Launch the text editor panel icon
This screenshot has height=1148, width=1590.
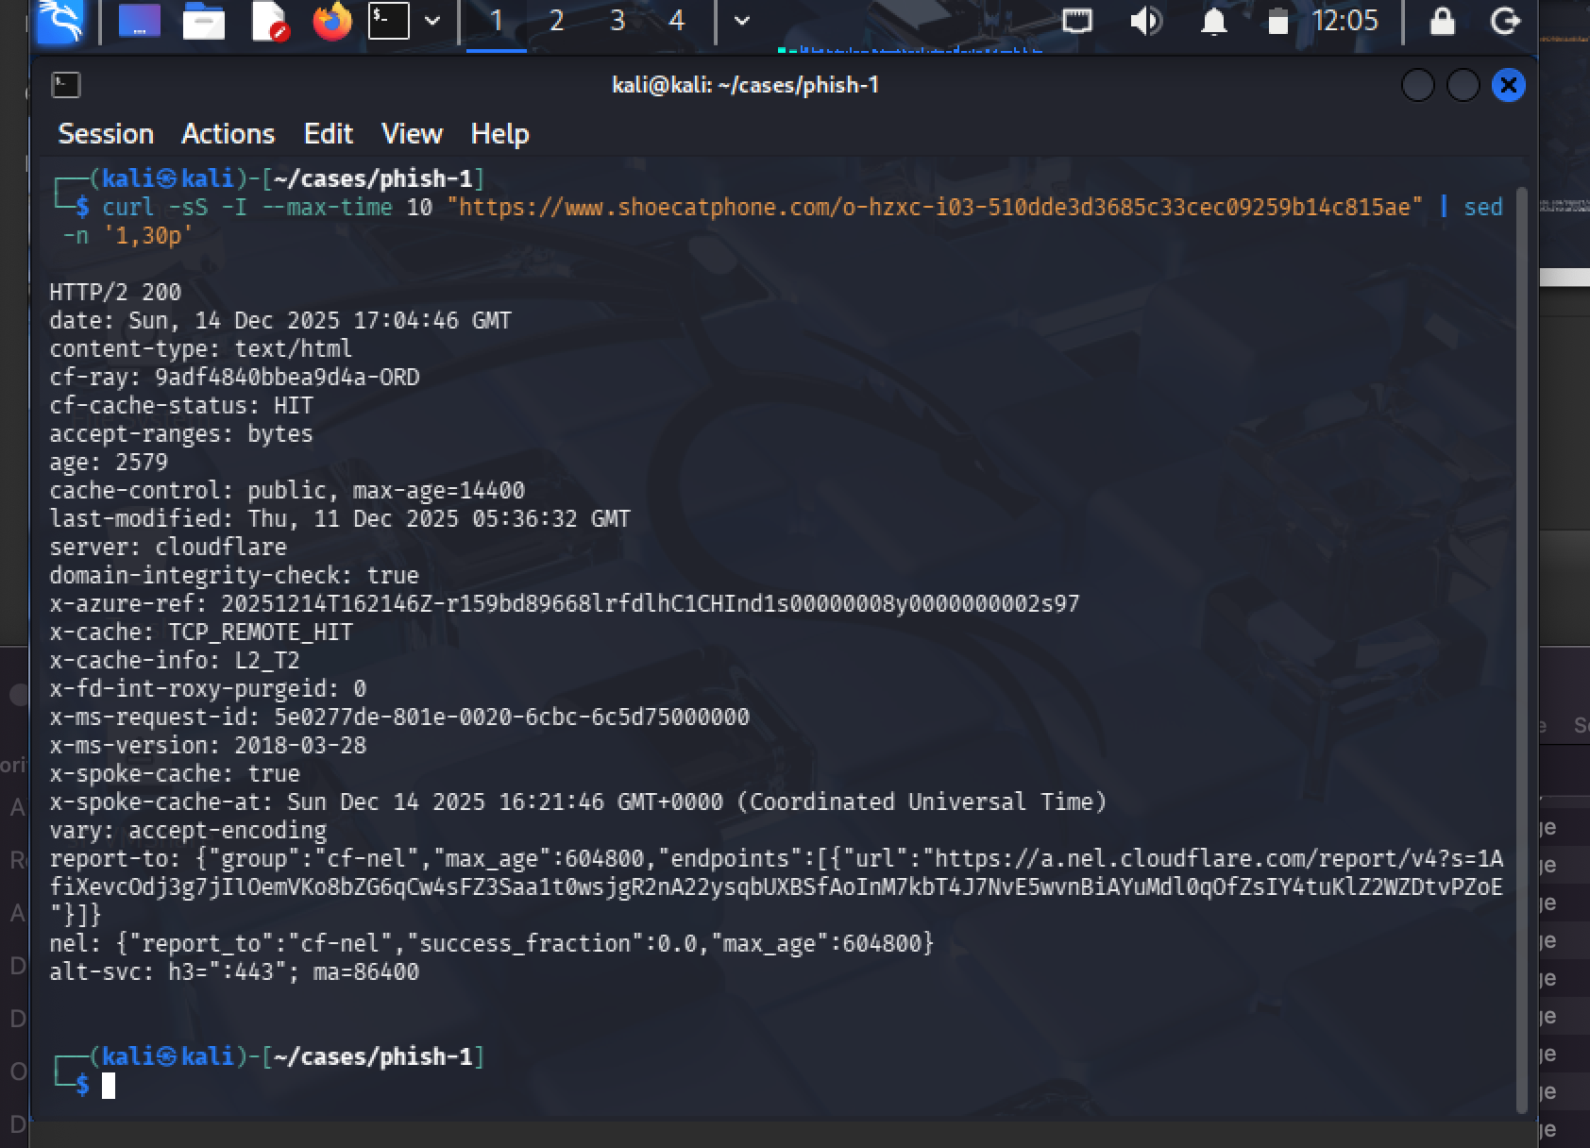tap(269, 21)
